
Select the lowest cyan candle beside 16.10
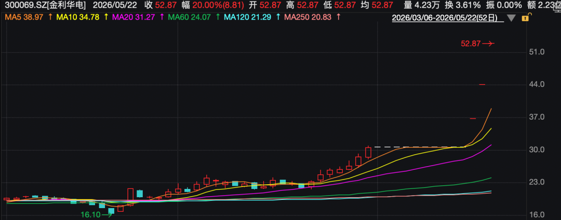111,211
